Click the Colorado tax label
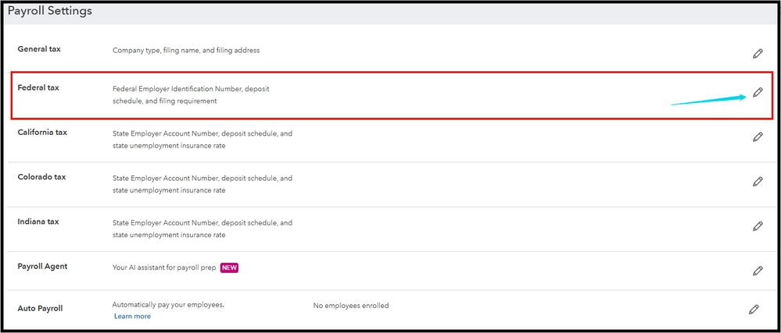The width and height of the screenshot is (781, 333). 41,177
